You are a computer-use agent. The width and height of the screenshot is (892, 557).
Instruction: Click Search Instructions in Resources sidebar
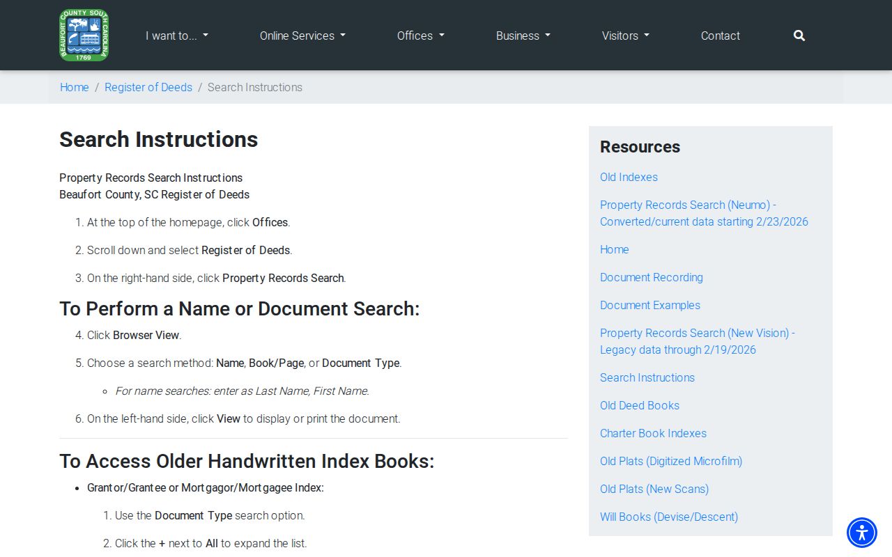coord(647,377)
